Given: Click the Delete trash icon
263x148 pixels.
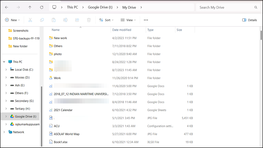Looking at the screenshot, I should click(89, 20).
